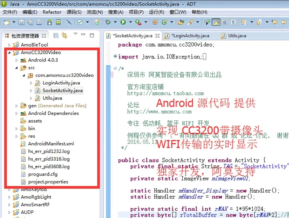Screen dimensions: 289x218
Task: Click the New file wizard icon
Action: tap(7, 22)
